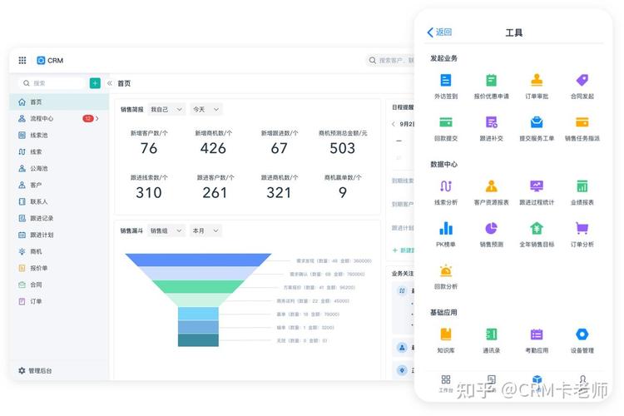
Task: Open the 跟进补交 tool
Action: coord(491,128)
